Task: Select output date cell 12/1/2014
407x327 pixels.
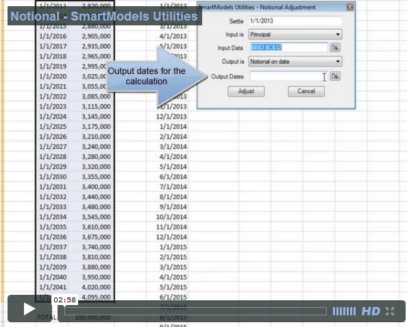Action: 167,237
